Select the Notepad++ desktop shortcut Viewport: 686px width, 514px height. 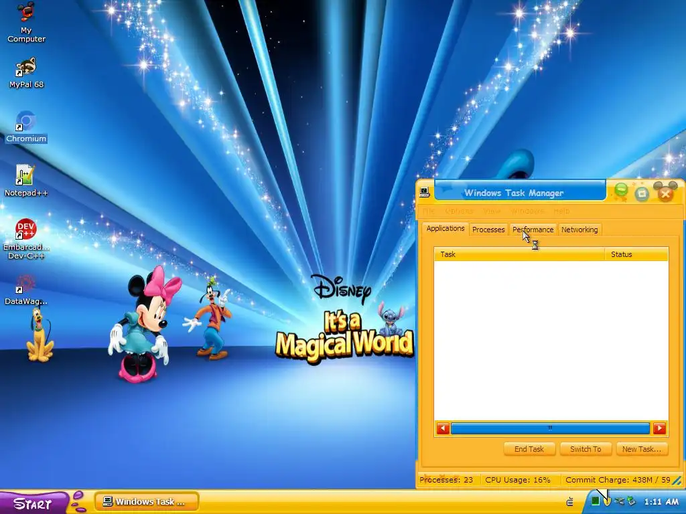pos(26,180)
